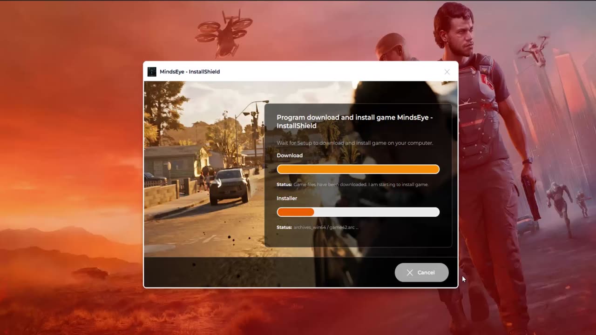Click the 'Game files have been downloaded' status text
596x335 pixels.
361,185
